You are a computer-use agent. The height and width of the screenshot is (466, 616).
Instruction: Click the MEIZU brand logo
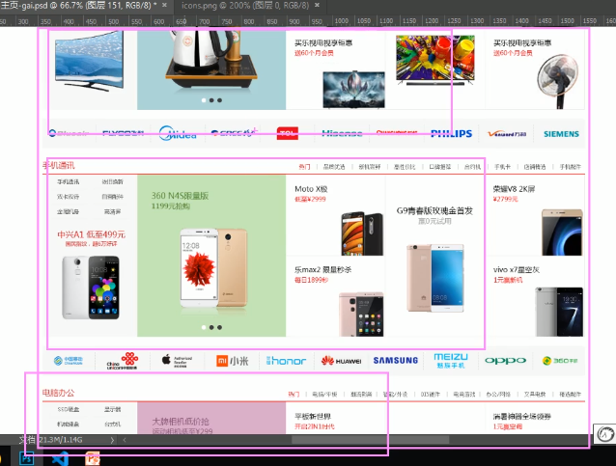(451, 361)
